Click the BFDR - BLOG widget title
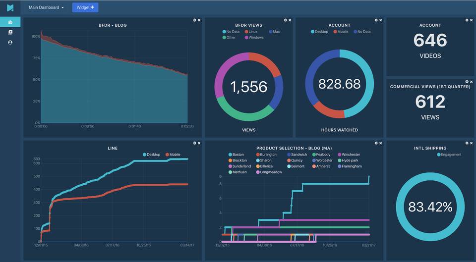This screenshot has height=262, width=476. click(113, 25)
